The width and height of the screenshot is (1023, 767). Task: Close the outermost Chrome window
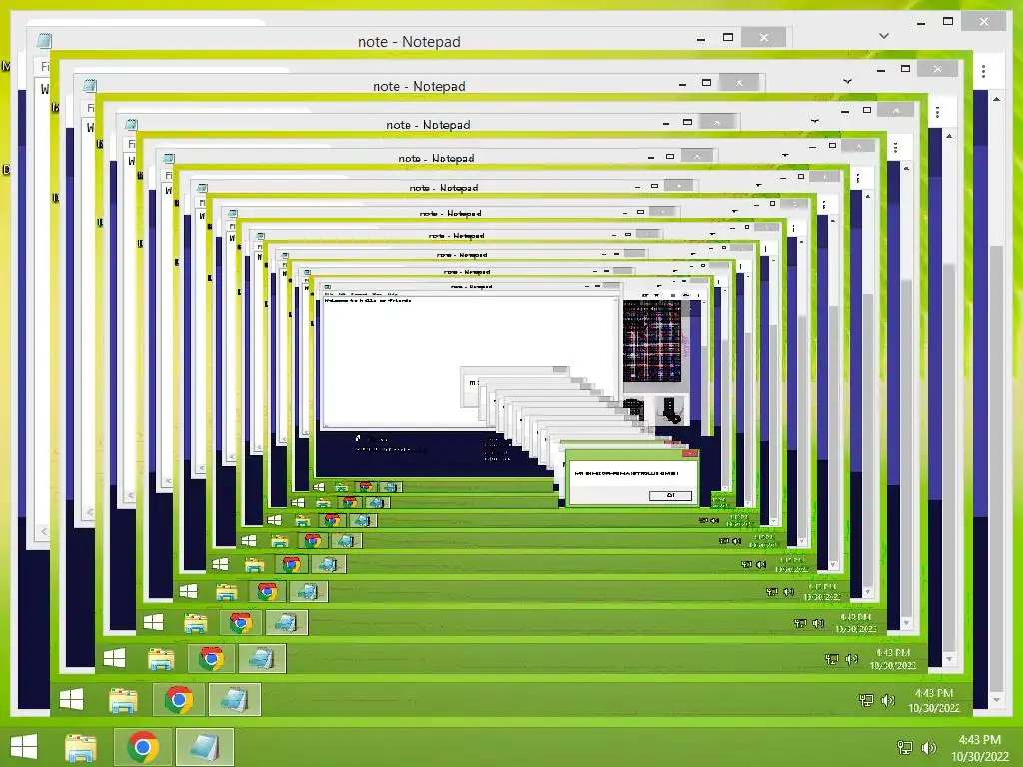click(x=984, y=22)
